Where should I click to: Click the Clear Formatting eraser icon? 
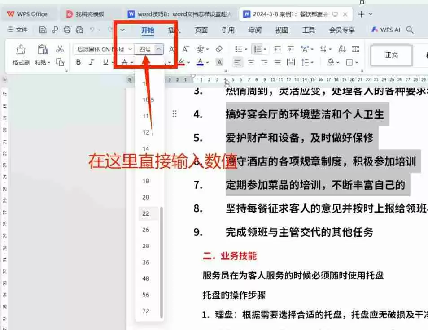[219, 48]
